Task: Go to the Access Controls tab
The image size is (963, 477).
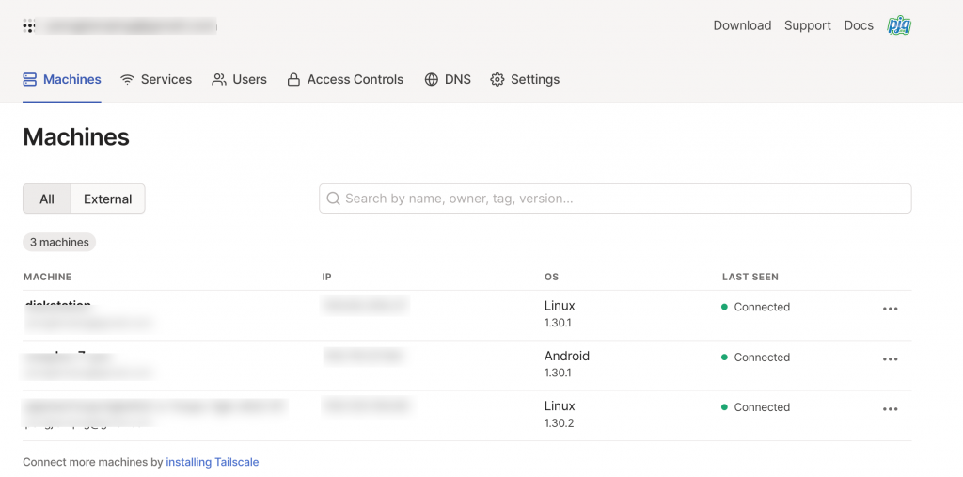Action: [x=355, y=80]
